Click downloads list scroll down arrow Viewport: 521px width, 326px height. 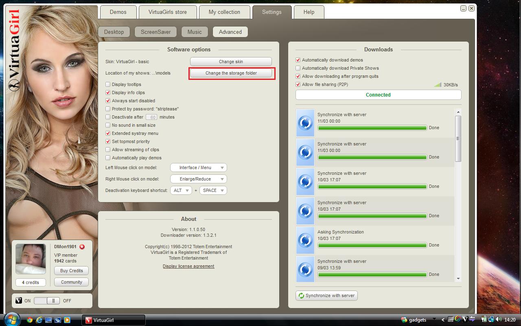pos(458,279)
